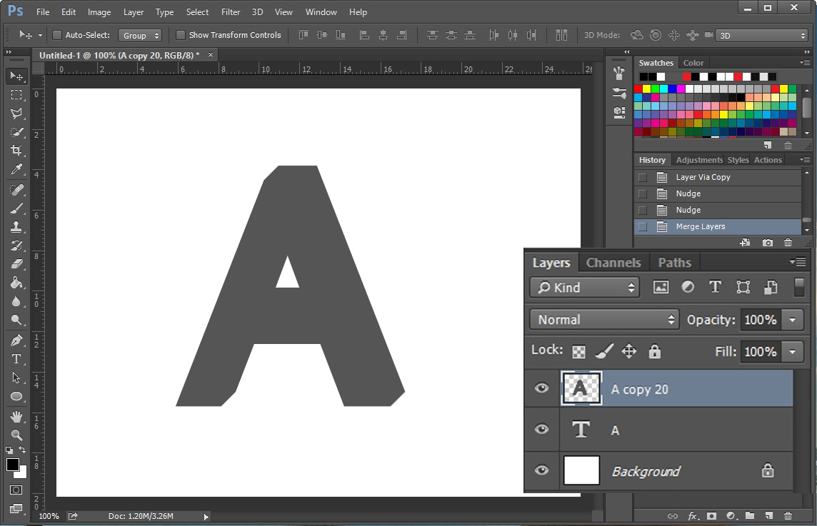Image resolution: width=817 pixels, height=526 pixels.
Task: Filter layers by type (T) icon
Action: click(715, 287)
